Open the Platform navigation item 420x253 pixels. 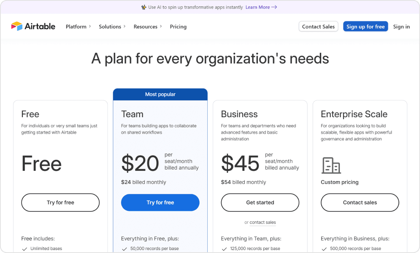pyautogui.click(x=76, y=27)
